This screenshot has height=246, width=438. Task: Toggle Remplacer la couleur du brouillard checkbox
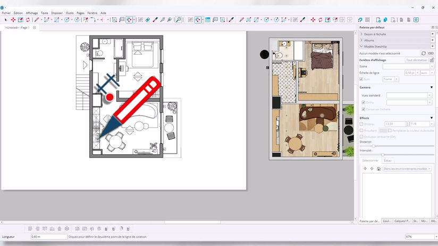390,130
